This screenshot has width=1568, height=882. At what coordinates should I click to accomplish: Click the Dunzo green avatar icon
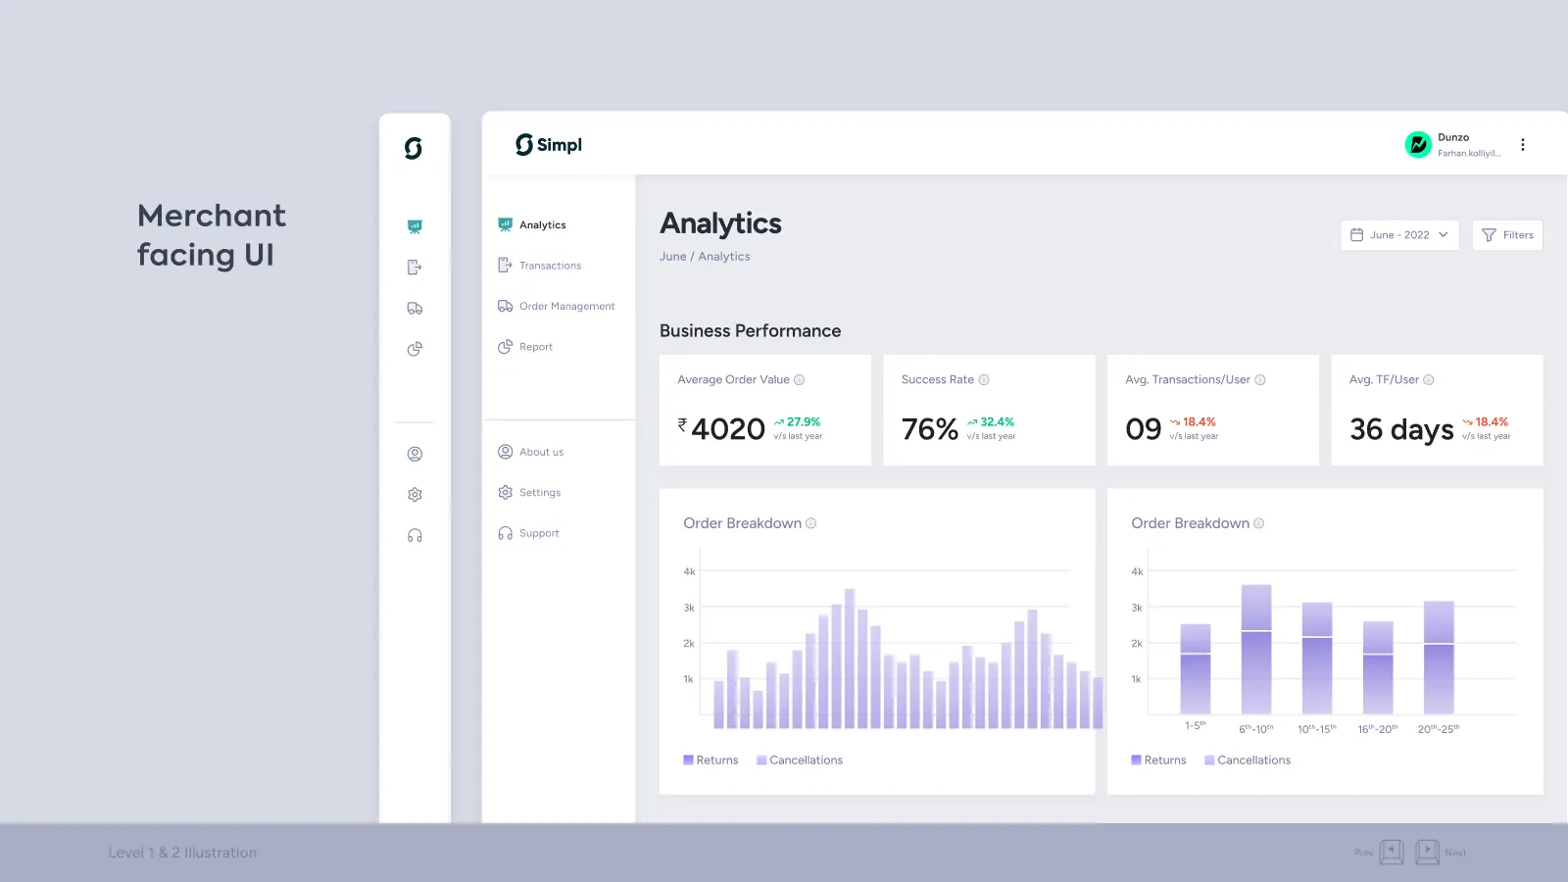[1418, 145]
